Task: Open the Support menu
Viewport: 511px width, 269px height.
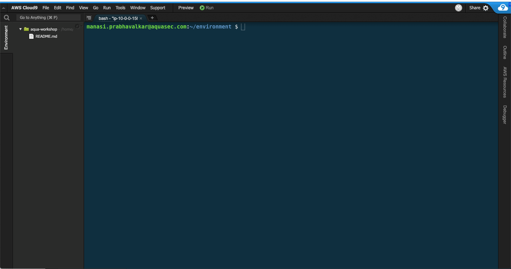Action: tap(158, 8)
